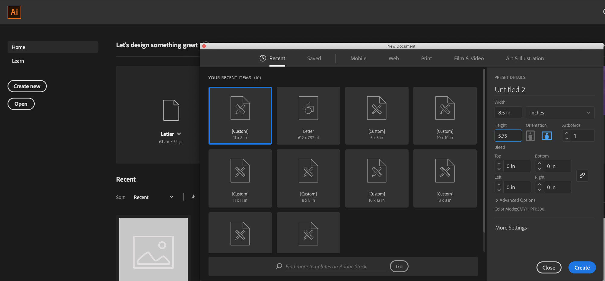Switch to the Saved tab

314,58
